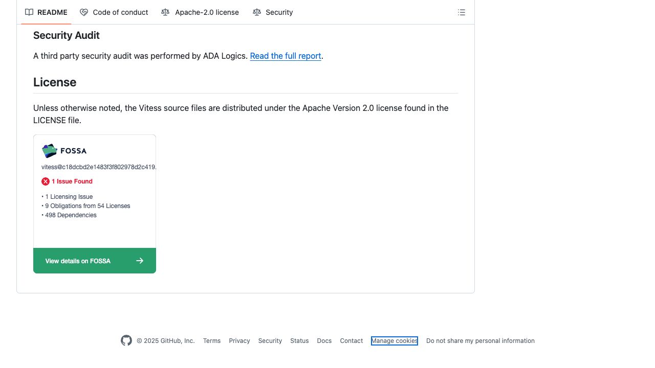Click the scales icon beside Apache-2.0 license
The width and height of the screenshot is (655, 368).
165,12
